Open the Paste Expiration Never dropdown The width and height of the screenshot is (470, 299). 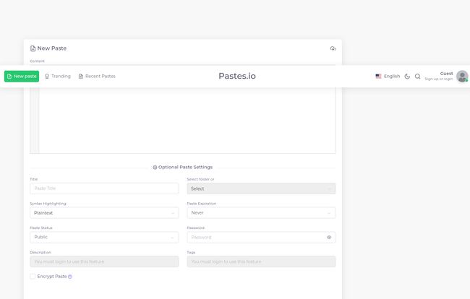(x=261, y=213)
